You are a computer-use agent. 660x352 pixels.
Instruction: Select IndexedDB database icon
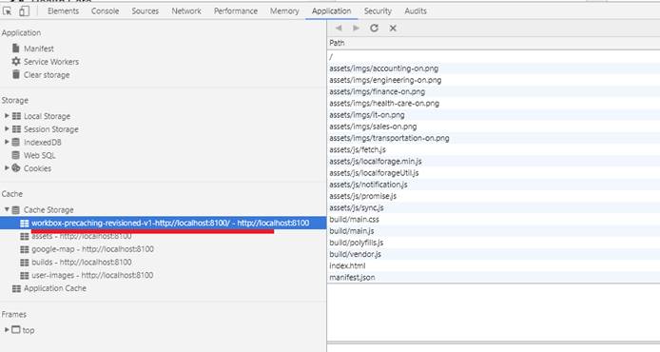16,143
